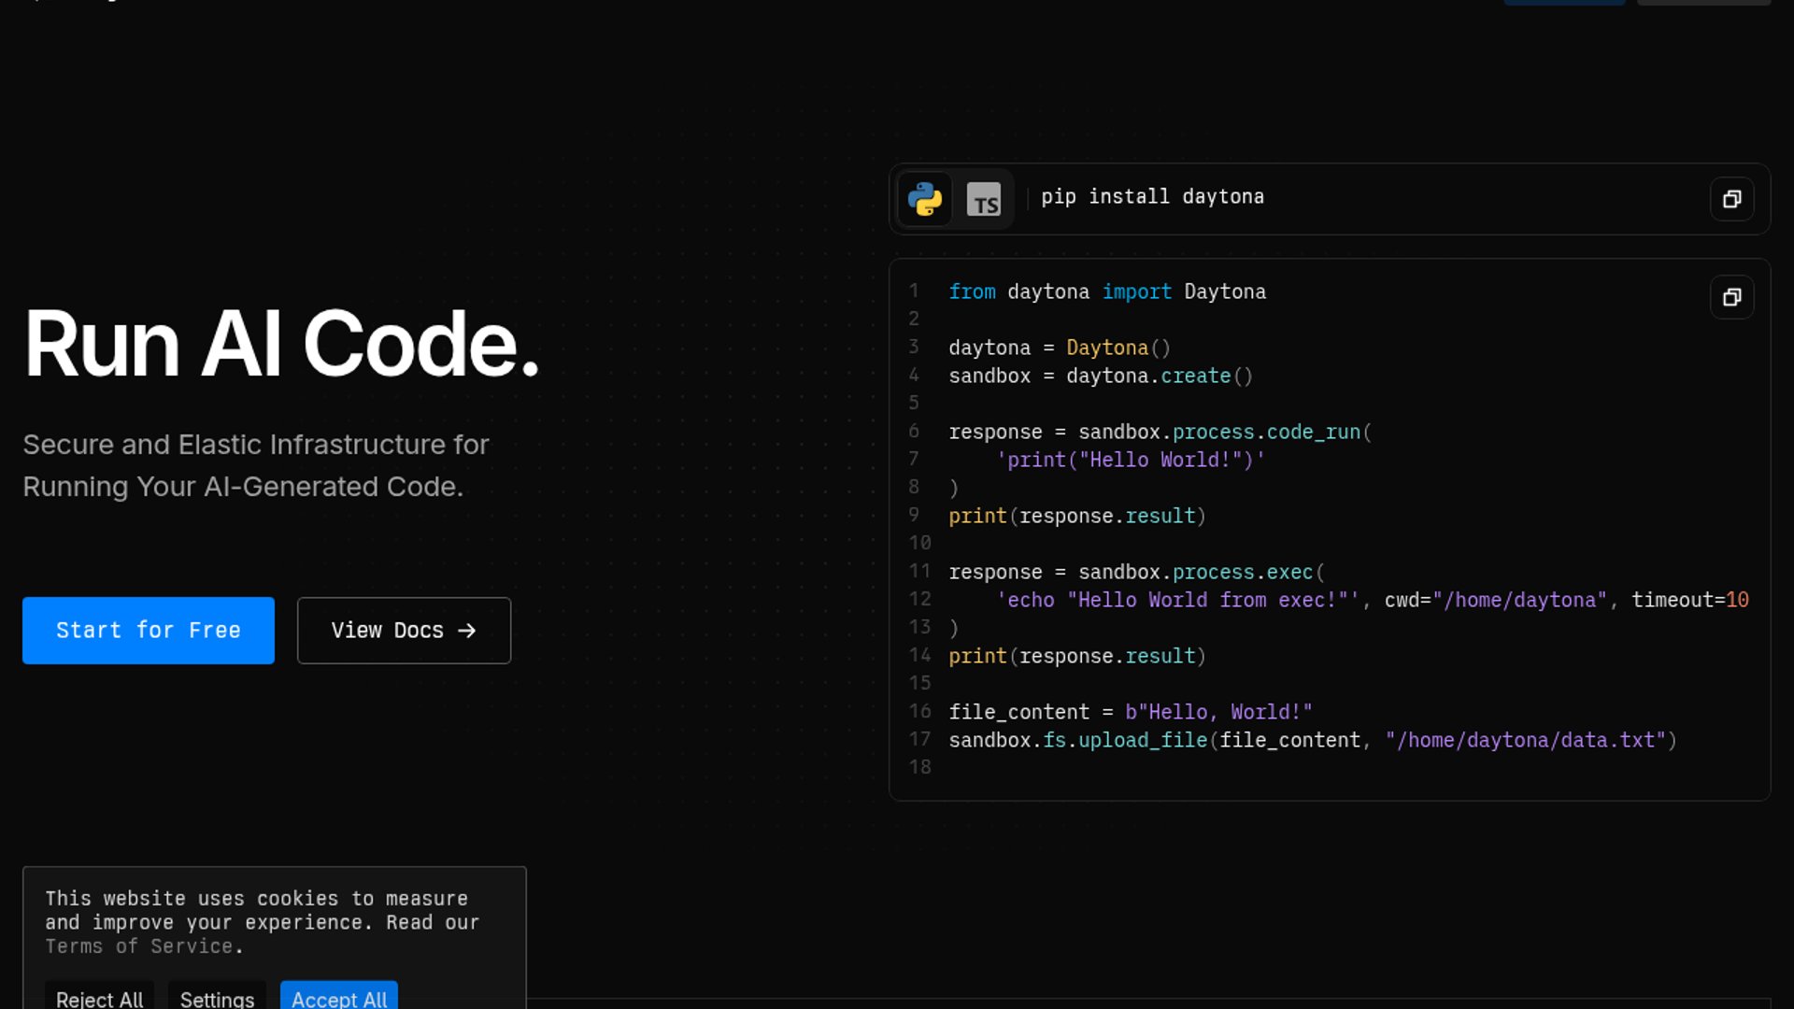Open cookie Settings

217,998
